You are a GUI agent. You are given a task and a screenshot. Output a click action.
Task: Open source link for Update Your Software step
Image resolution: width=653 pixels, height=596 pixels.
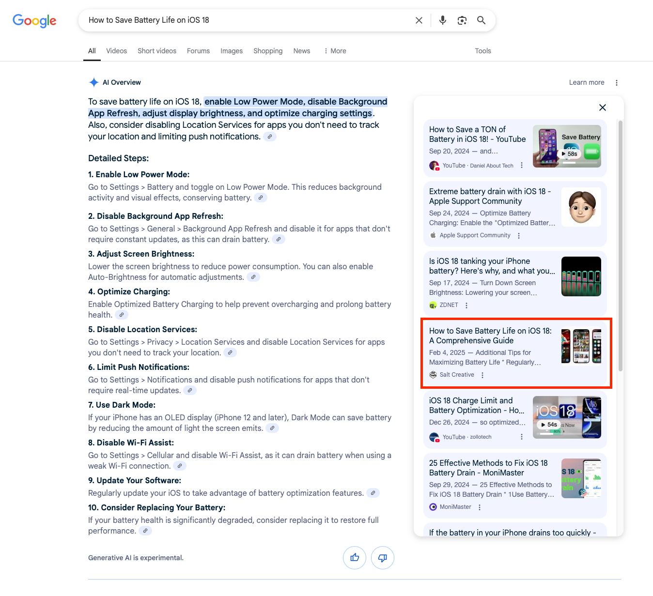coord(373,493)
